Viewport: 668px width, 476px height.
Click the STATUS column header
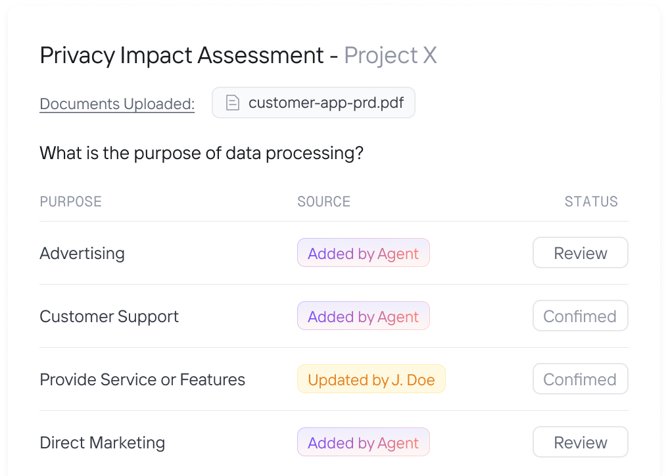point(591,201)
